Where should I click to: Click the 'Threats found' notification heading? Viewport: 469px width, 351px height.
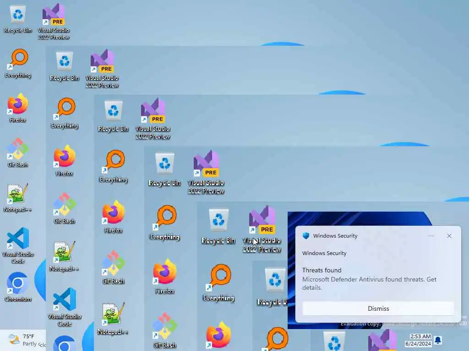322,270
